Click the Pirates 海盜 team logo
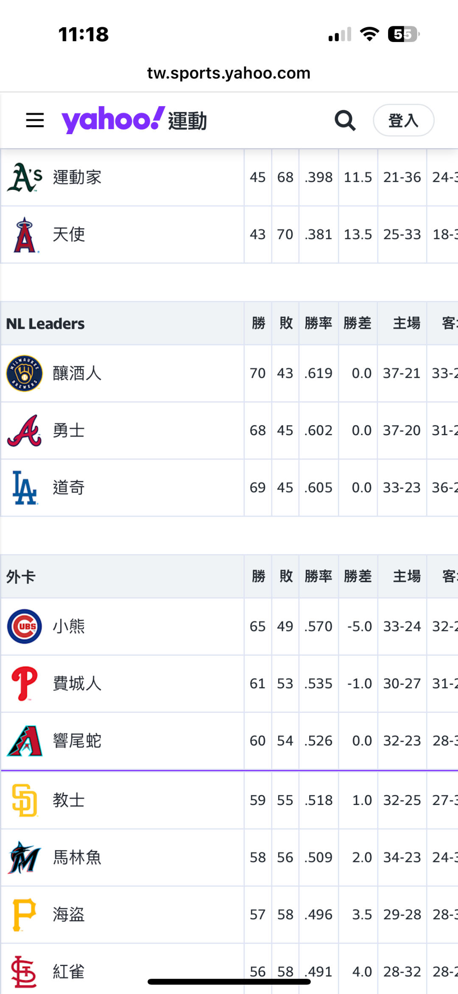 [x=25, y=915]
